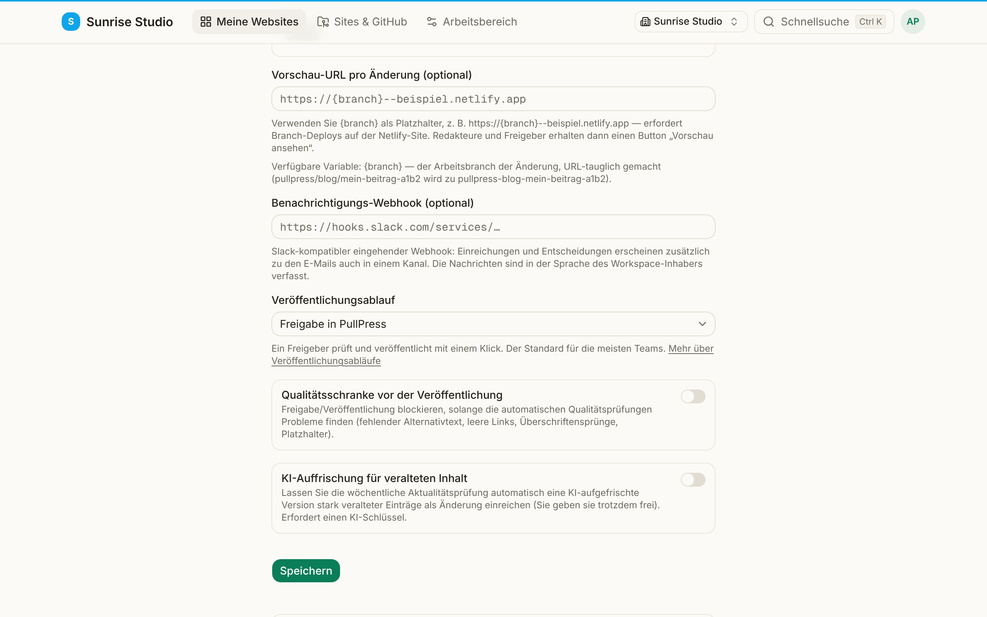Go to Sites & GitHub

362,22
